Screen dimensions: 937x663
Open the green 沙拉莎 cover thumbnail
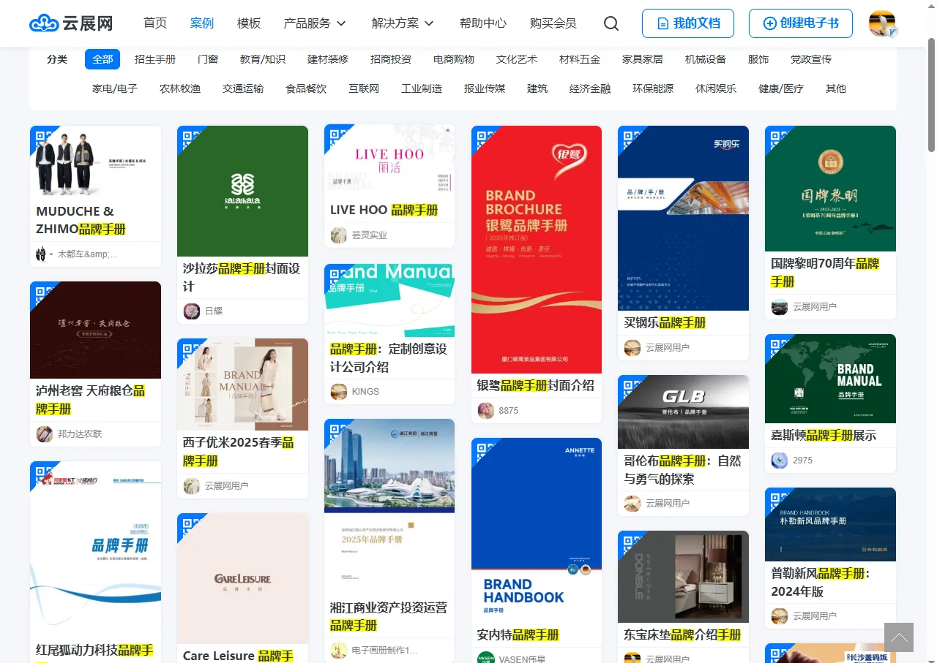click(242, 191)
